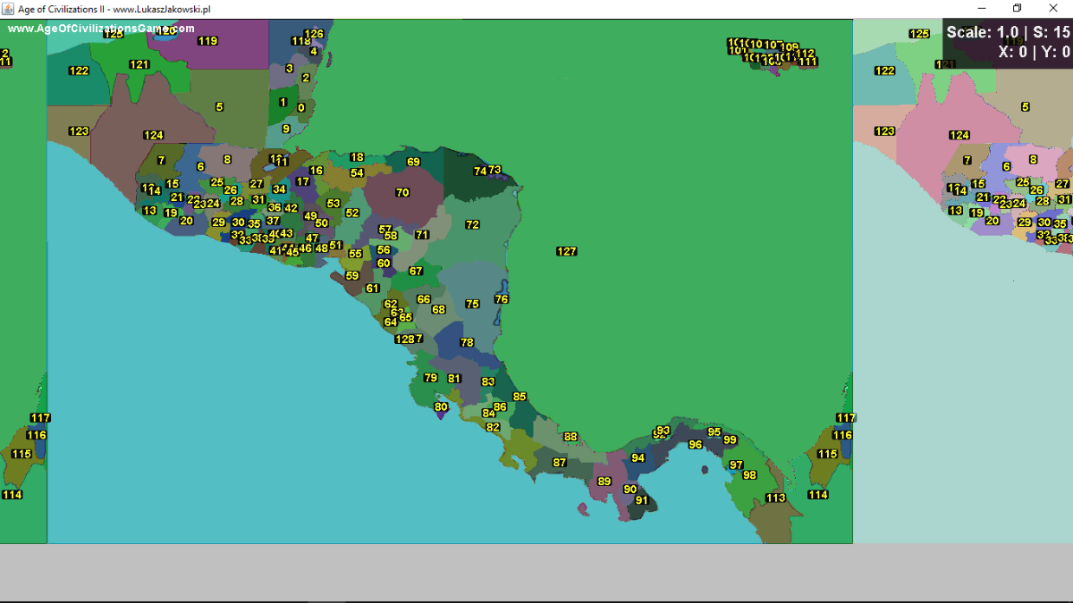Viewport: 1073px width, 603px height.
Task: Click province label 87
Action: click(x=560, y=462)
